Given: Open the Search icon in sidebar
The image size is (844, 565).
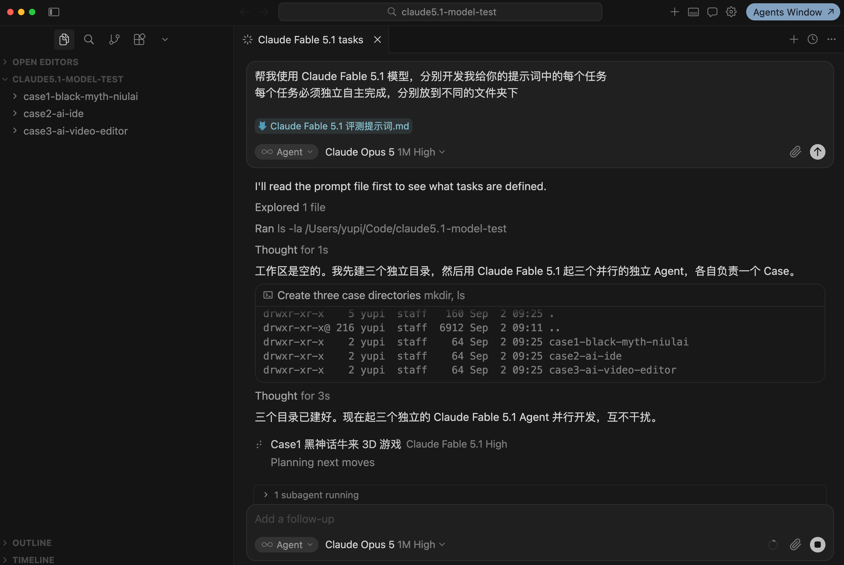Looking at the screenshot, I should [x=89, y=39].
